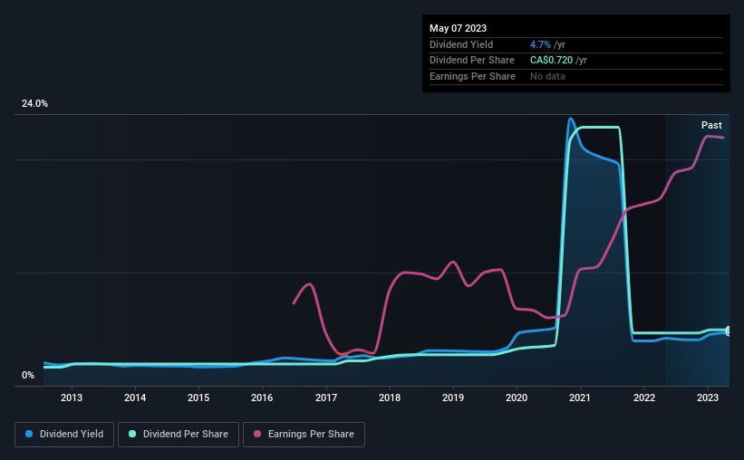The height and width of the screenshot is (460, 744).
Task: Select the end-of-line data point marker
Action: pos(729,331)
